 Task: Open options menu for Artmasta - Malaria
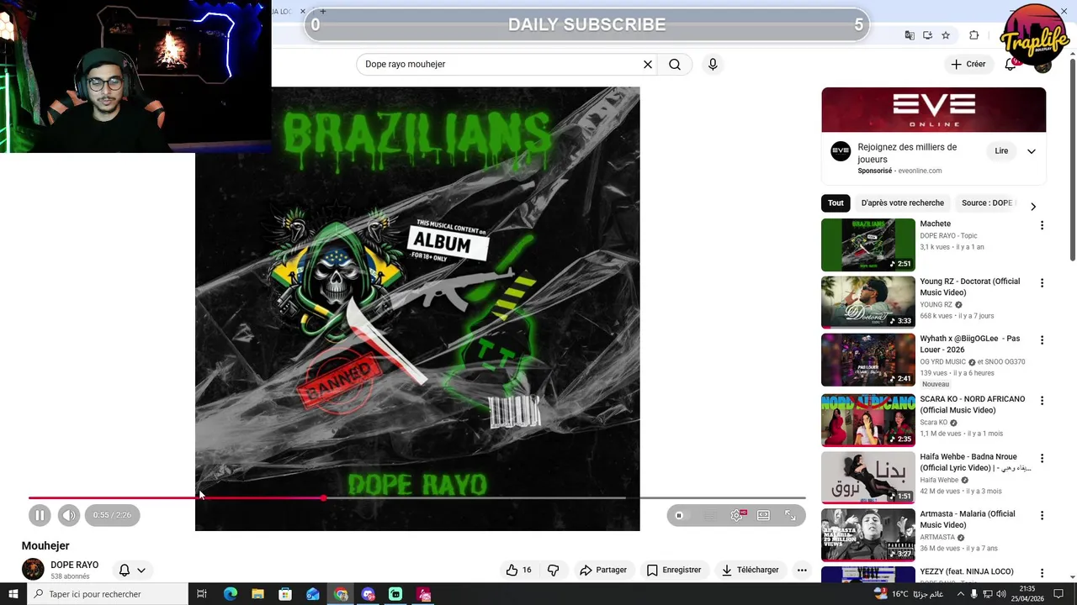(x=1042, y=516)
